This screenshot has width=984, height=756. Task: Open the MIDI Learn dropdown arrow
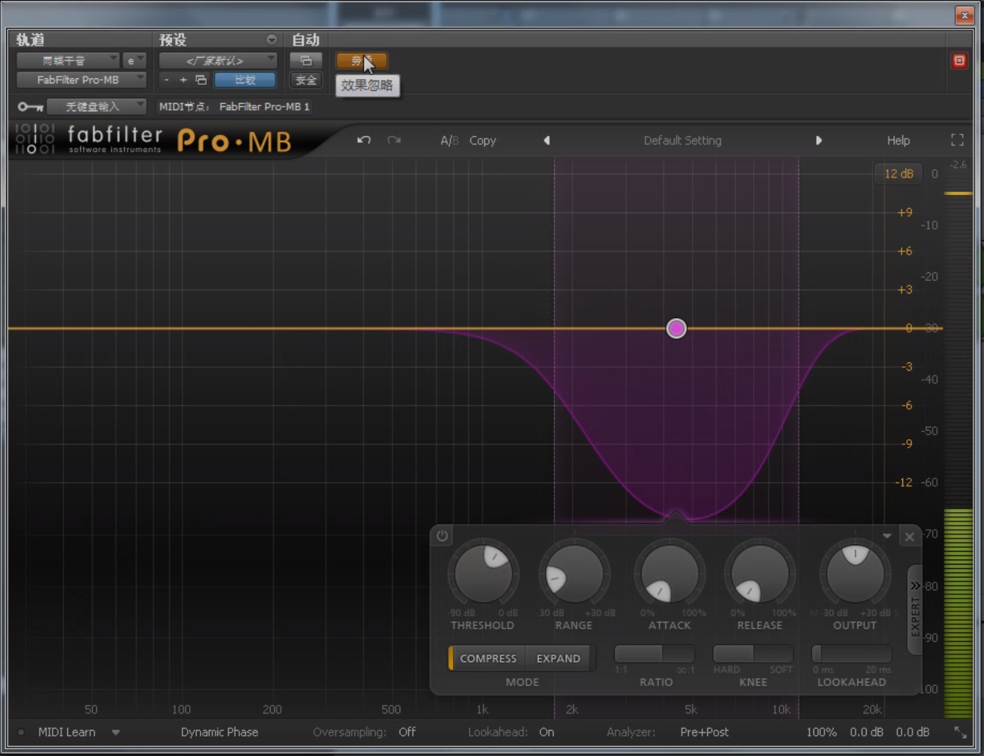tap(116, 733)
